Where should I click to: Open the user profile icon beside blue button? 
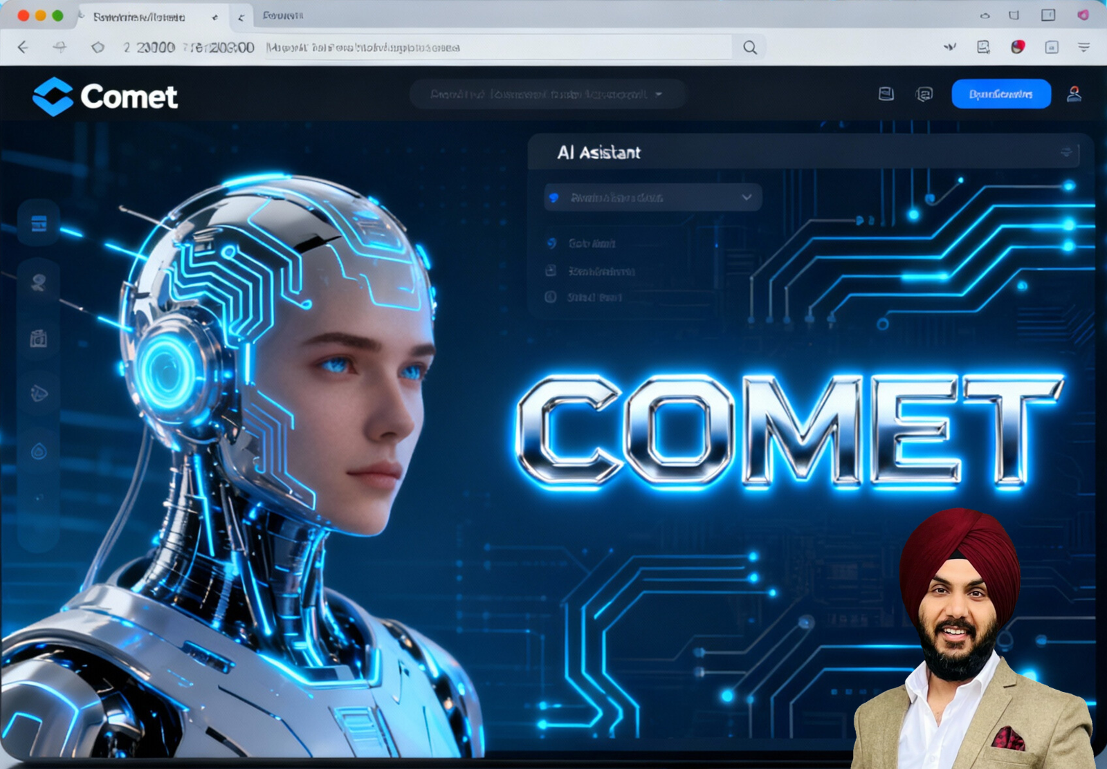tap(1073, 94)
